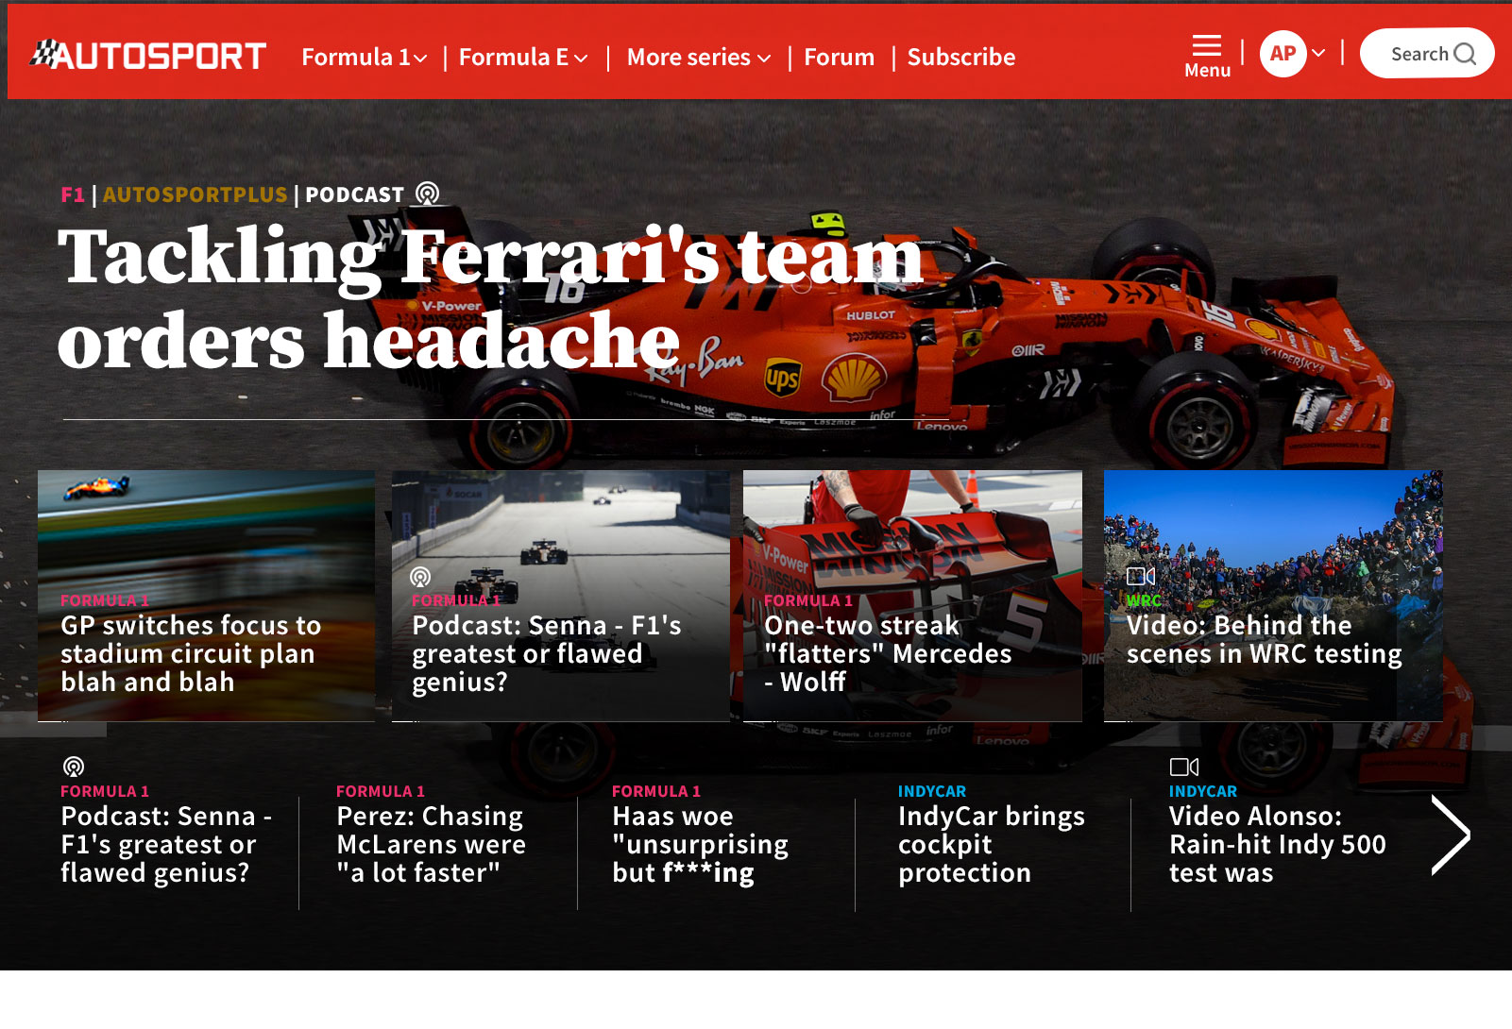
Task: Click FORMULA 1 tag above Haas woe
Action: pyautogui.click(x=656, y=791)
